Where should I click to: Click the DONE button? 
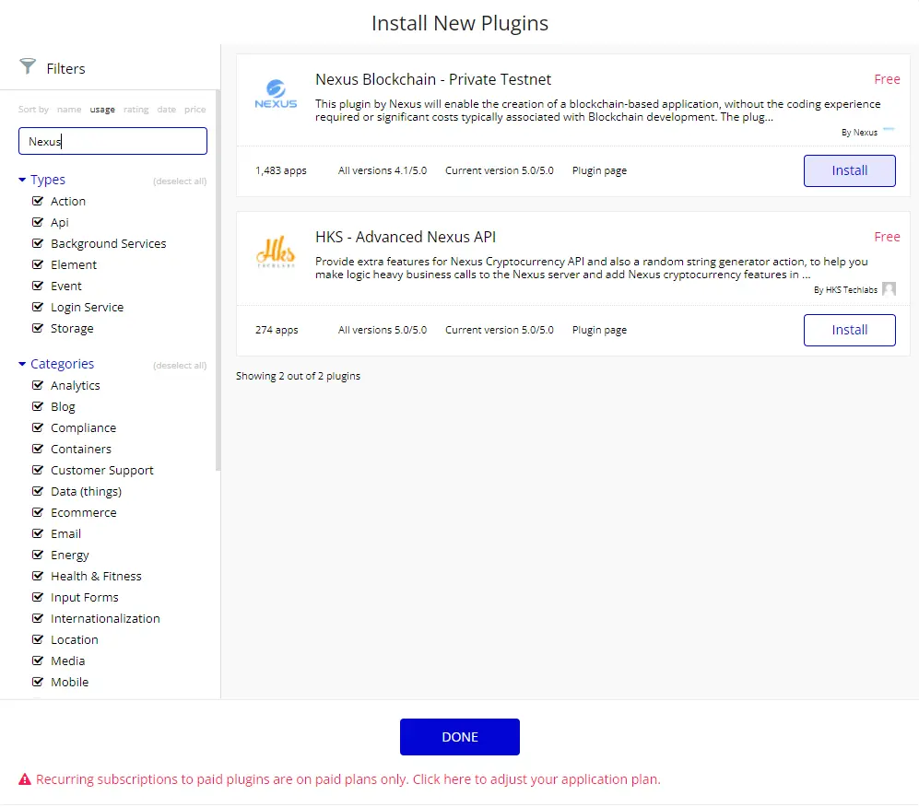click(x=459, y=737)
